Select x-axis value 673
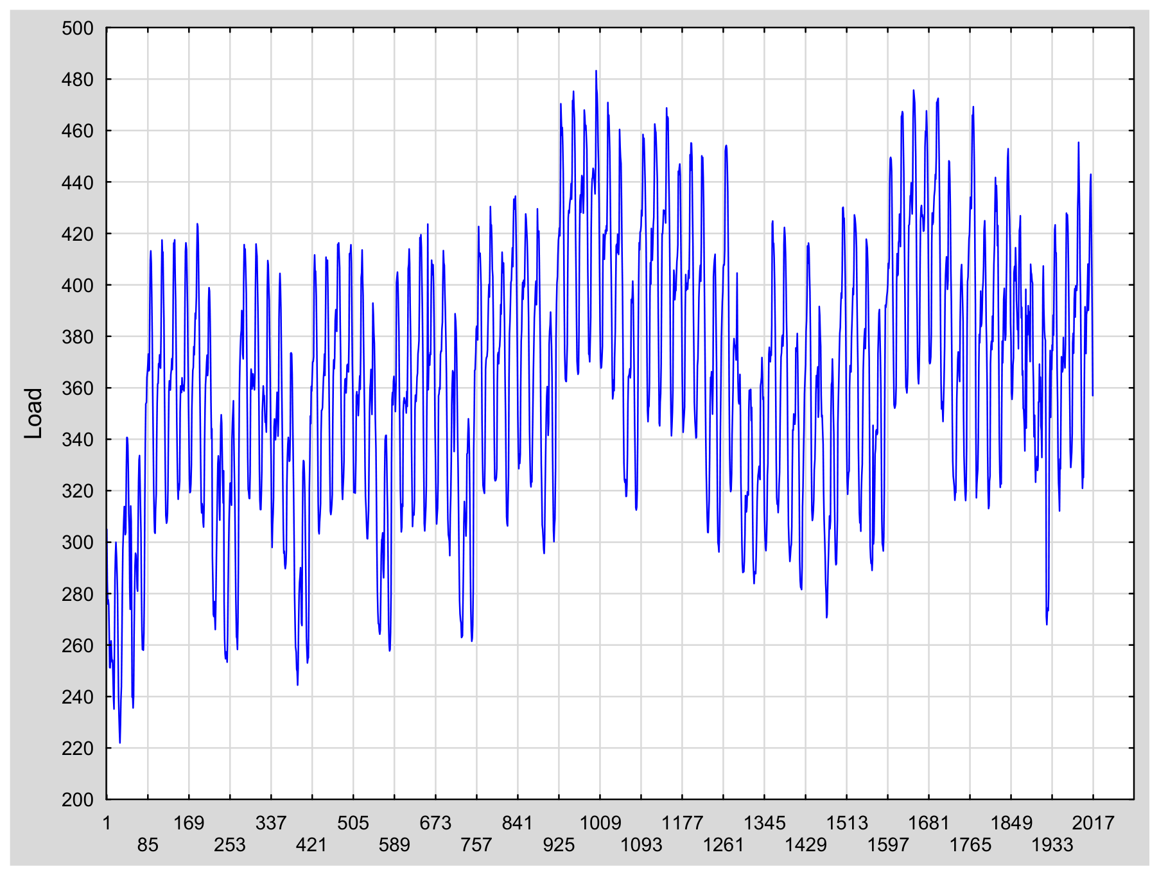The height and width of the screenshot is (875, 1159). [x=435, y=823]
